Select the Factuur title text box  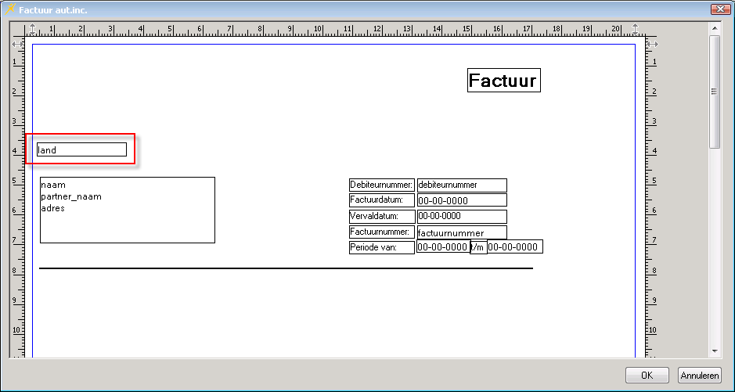pyautogui.click(x=503, y=81)
